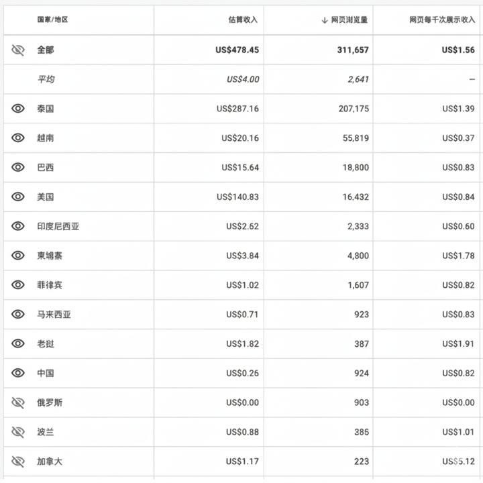Select the 平均 row label
The height and width of the screenshot is (483, 483).
tap(46, 79)
